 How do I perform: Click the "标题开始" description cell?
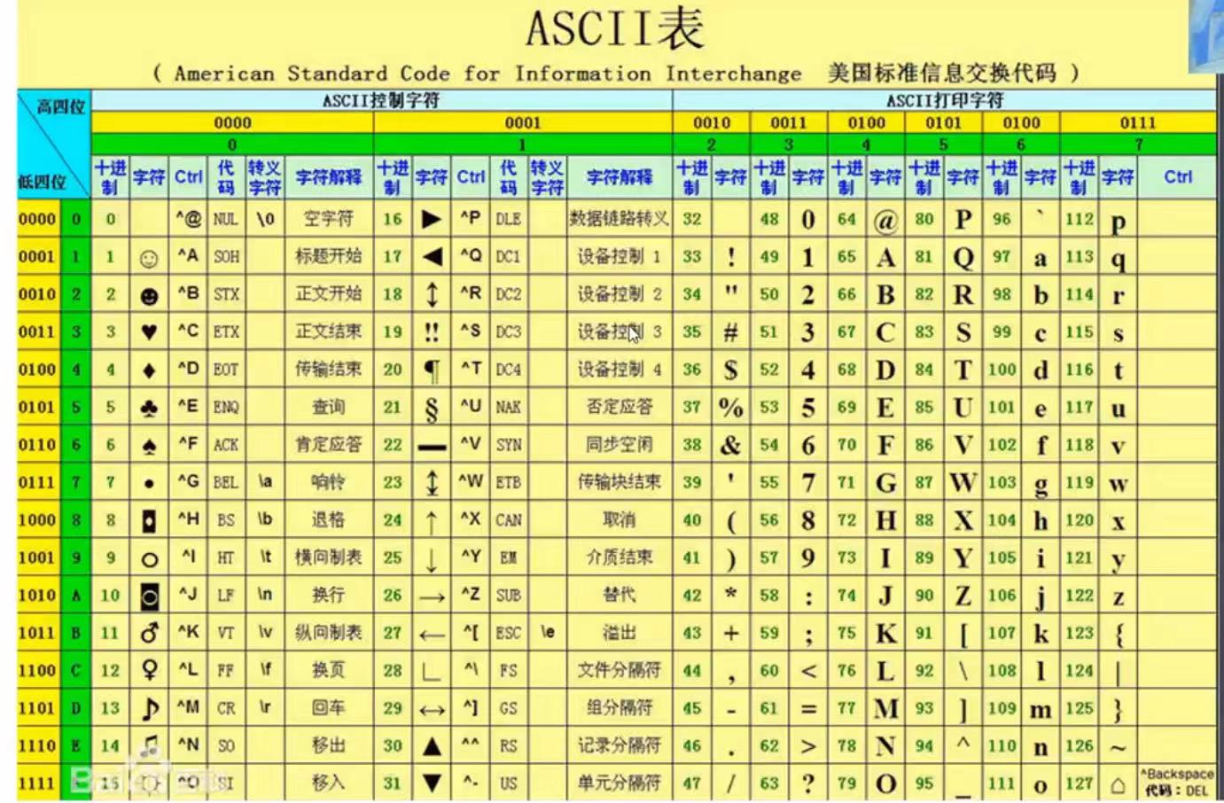[x=328, y=256]
